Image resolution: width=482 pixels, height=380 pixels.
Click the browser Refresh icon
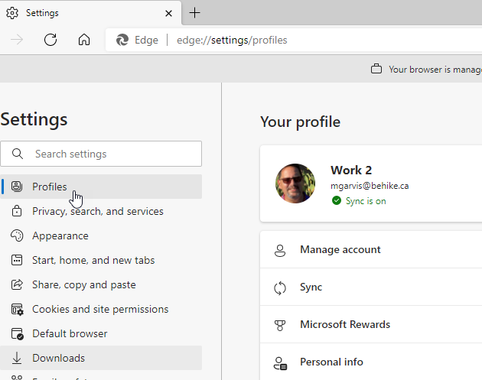[x=50, y=40]
